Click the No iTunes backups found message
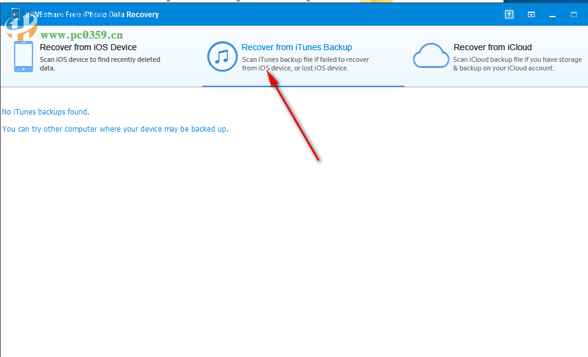This screenshot has height=357, width=588. [x=45, y=111]
